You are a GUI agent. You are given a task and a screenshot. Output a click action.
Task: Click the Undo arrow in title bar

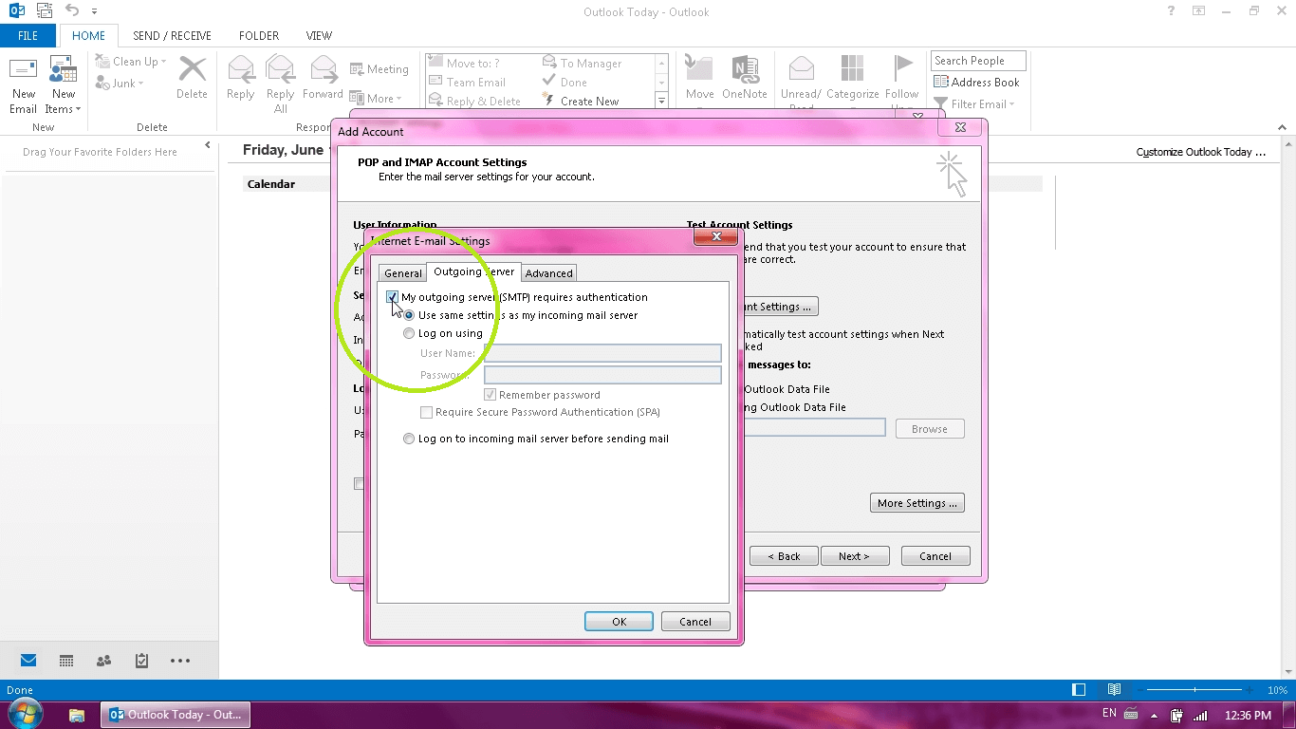[72, 10]
